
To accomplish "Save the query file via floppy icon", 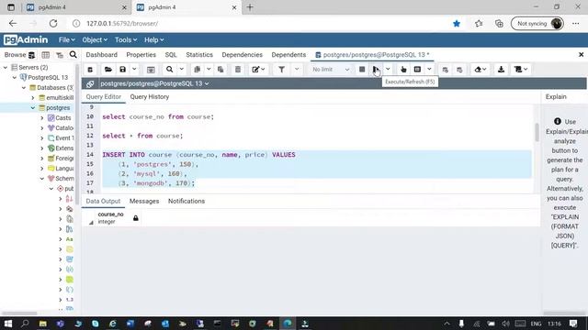I will 122,70.
